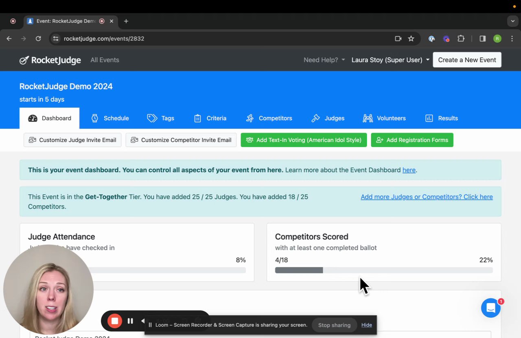Open the Judges tab
521x338 pixels.
click(328, 118)
